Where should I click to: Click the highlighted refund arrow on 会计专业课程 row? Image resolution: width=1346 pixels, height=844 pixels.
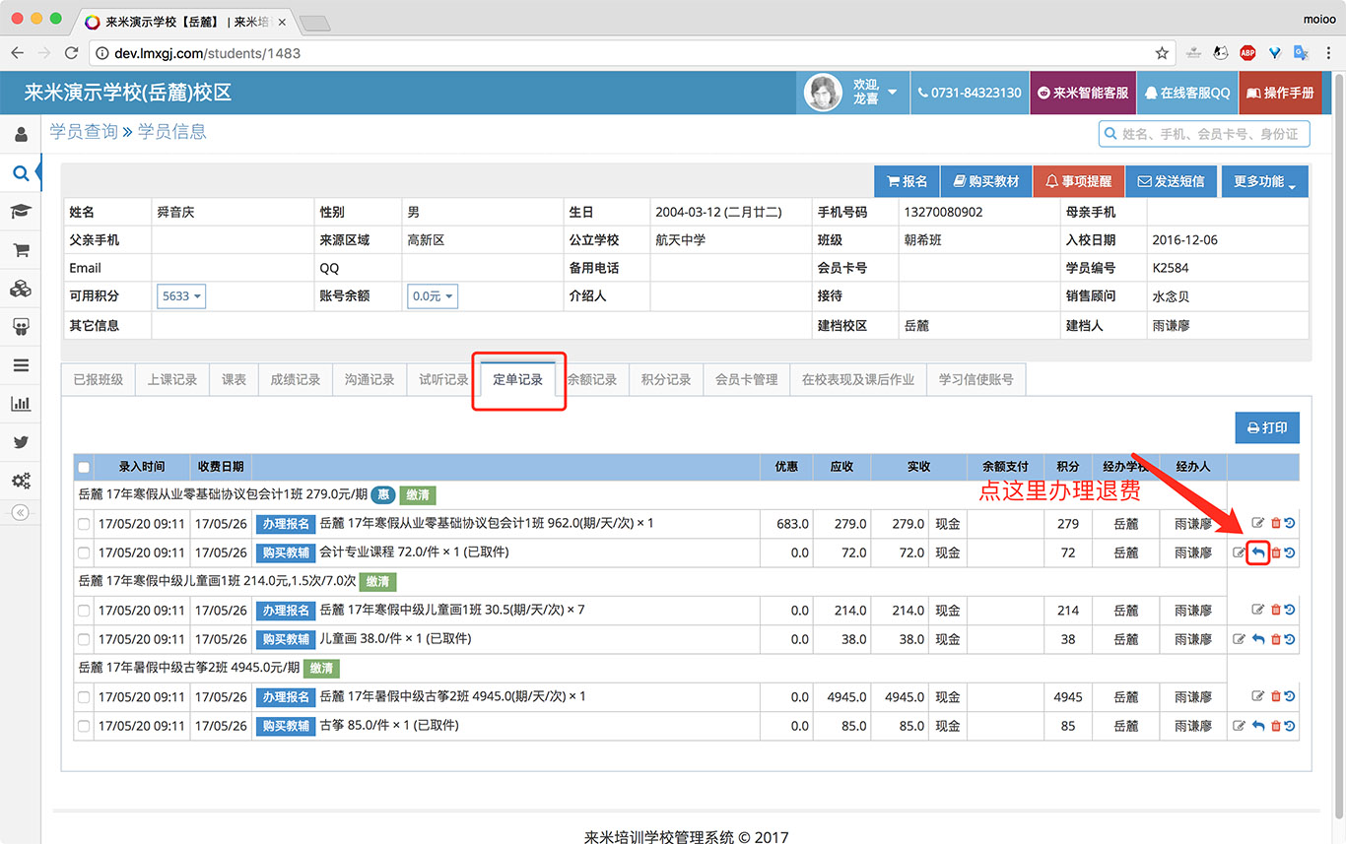tap(1257, 552)
